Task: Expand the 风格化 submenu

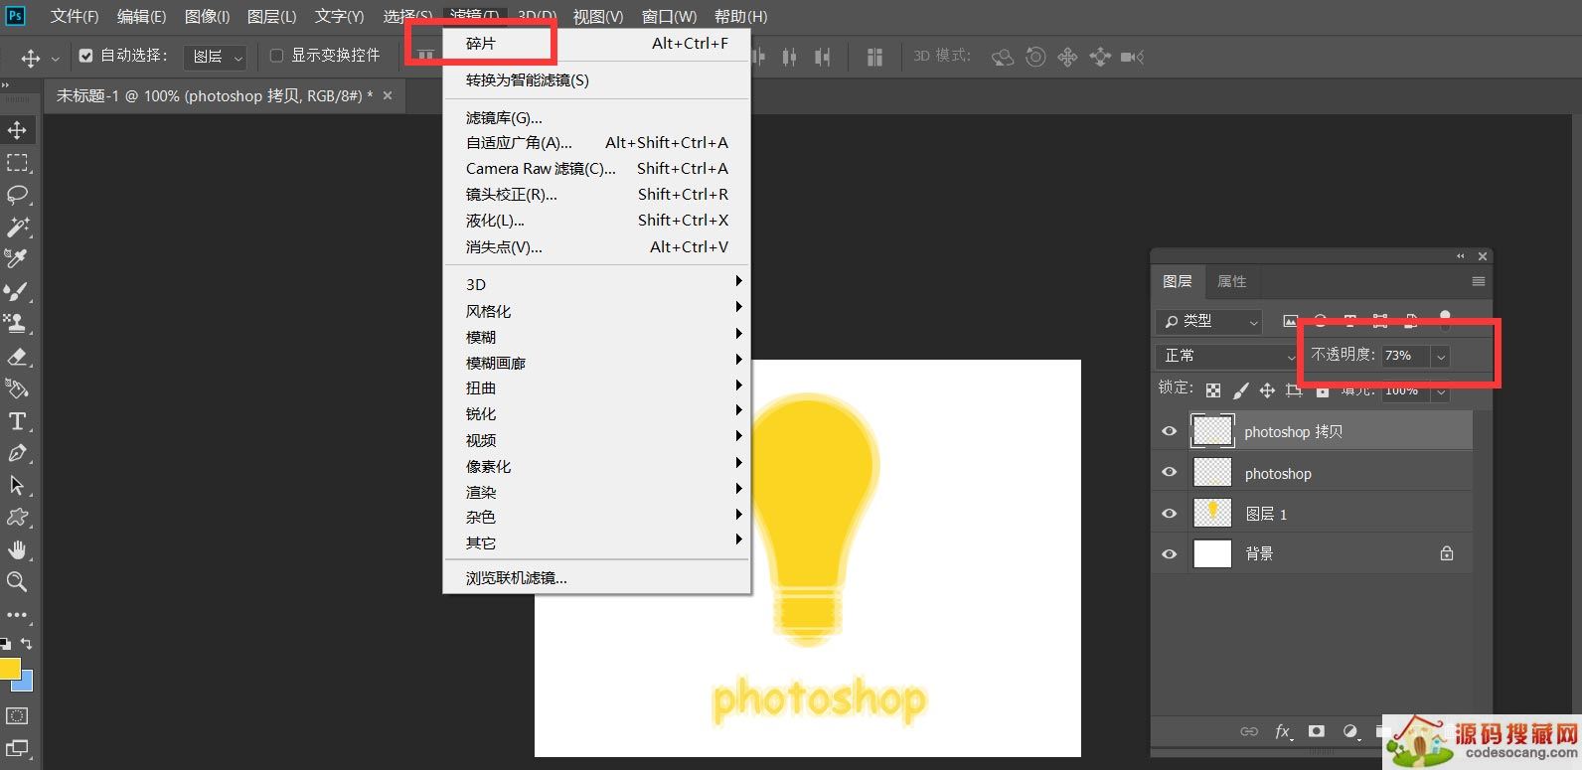Action: [596, 311]
